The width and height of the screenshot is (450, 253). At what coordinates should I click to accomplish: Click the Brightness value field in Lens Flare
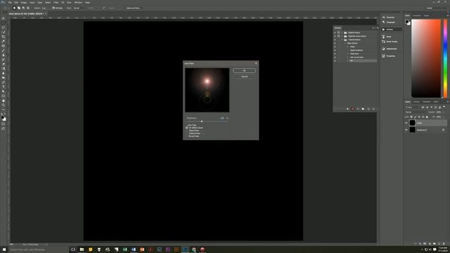[222, 118]
